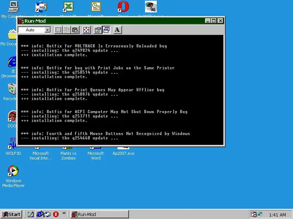Close the Run-Mod window

(220, 21)
